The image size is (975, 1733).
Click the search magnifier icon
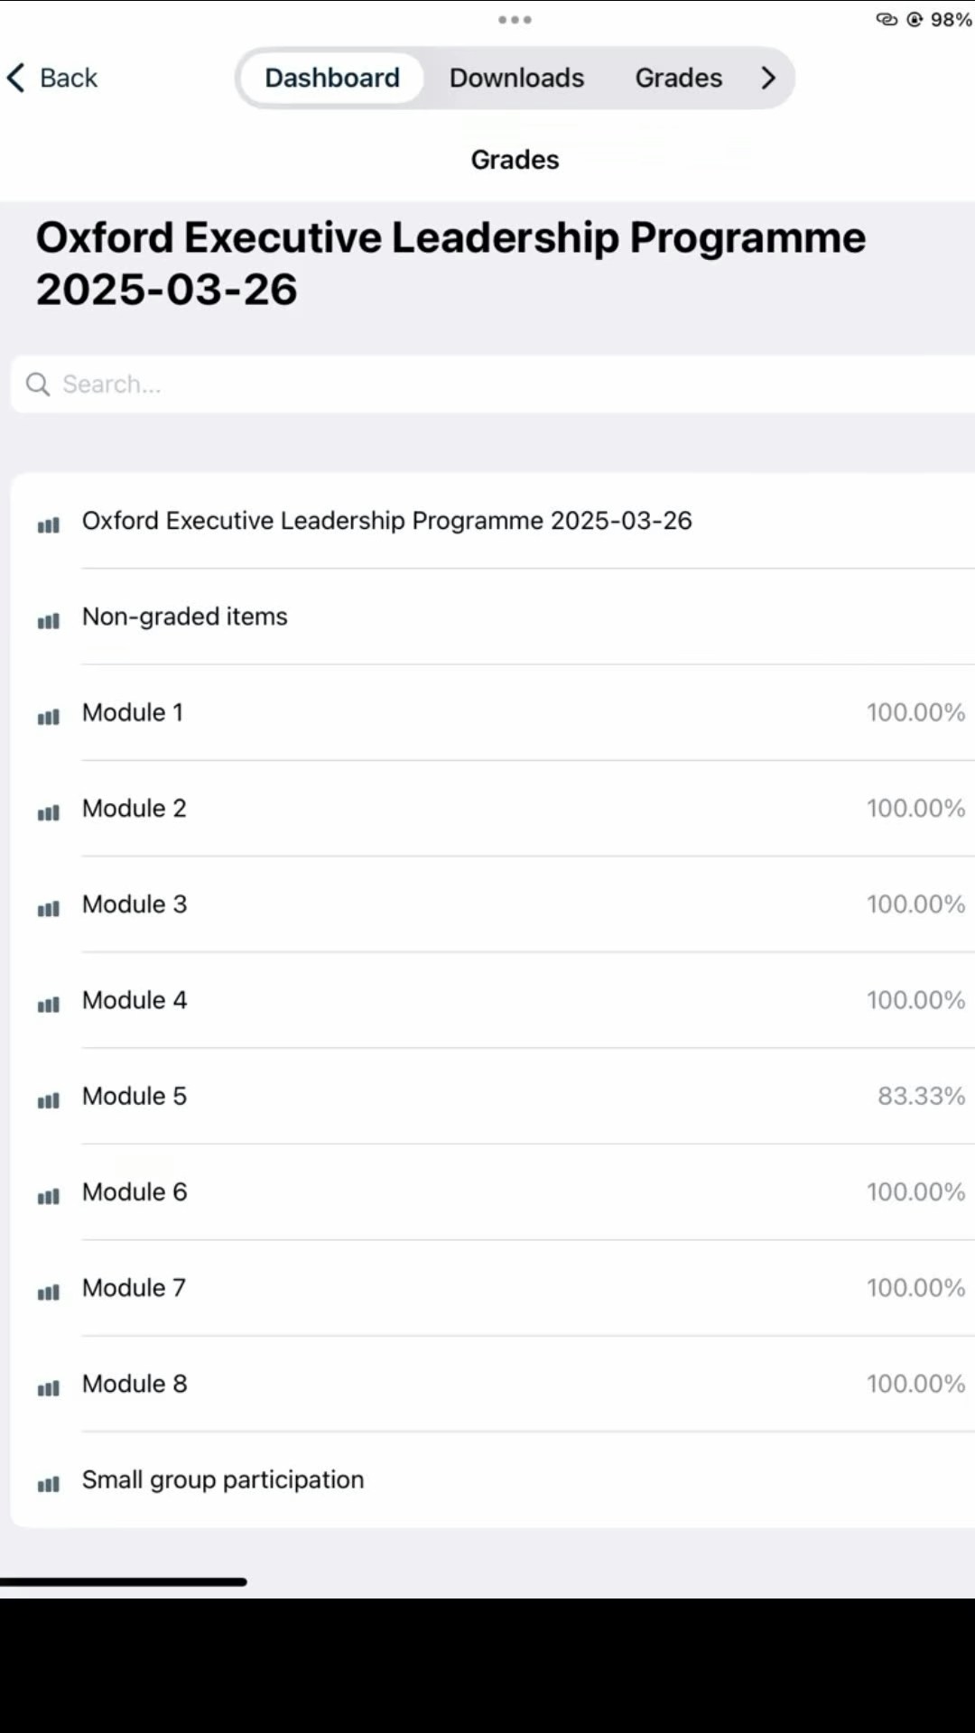38,385
